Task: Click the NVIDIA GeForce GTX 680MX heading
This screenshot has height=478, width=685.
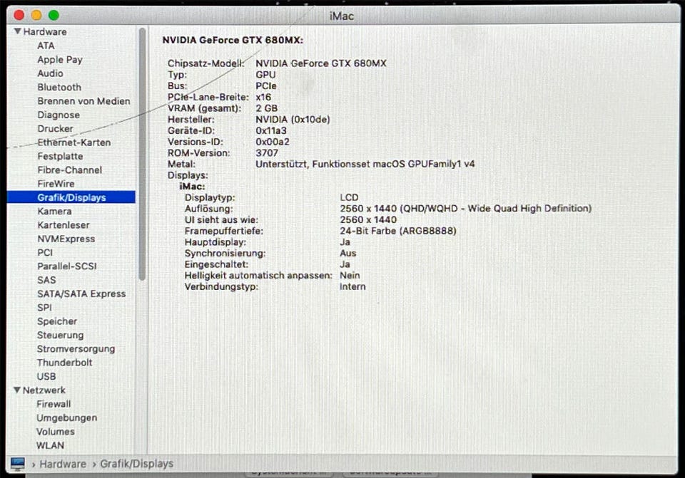Action: [233, 40]
